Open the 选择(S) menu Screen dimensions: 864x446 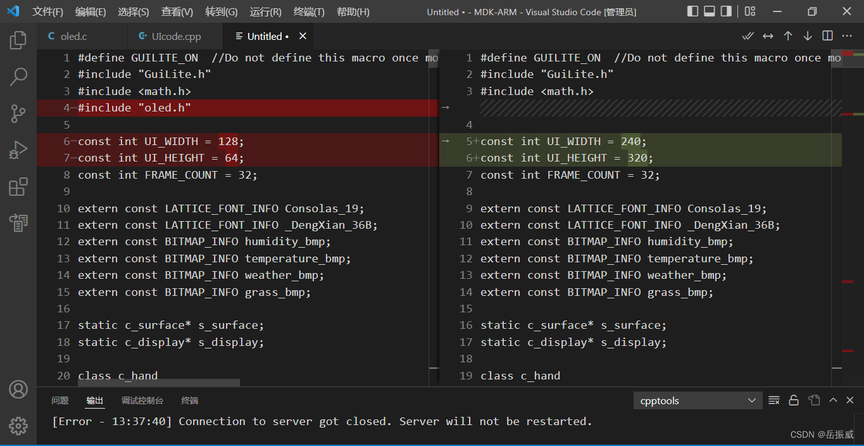click(134, 12)
